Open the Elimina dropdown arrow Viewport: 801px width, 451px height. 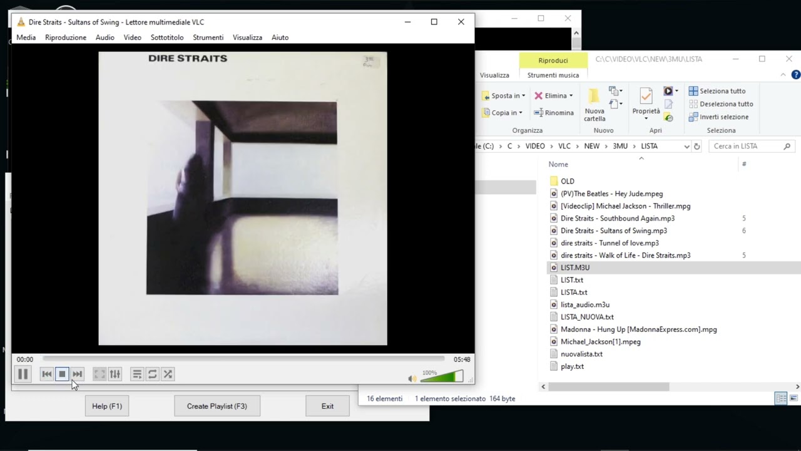click(x=571, y=96)
